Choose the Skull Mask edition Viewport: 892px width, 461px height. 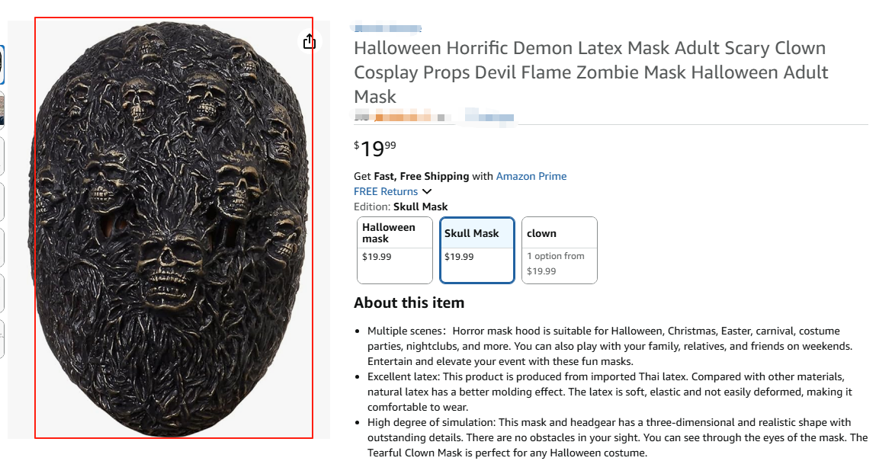click(x=477, y=249)
